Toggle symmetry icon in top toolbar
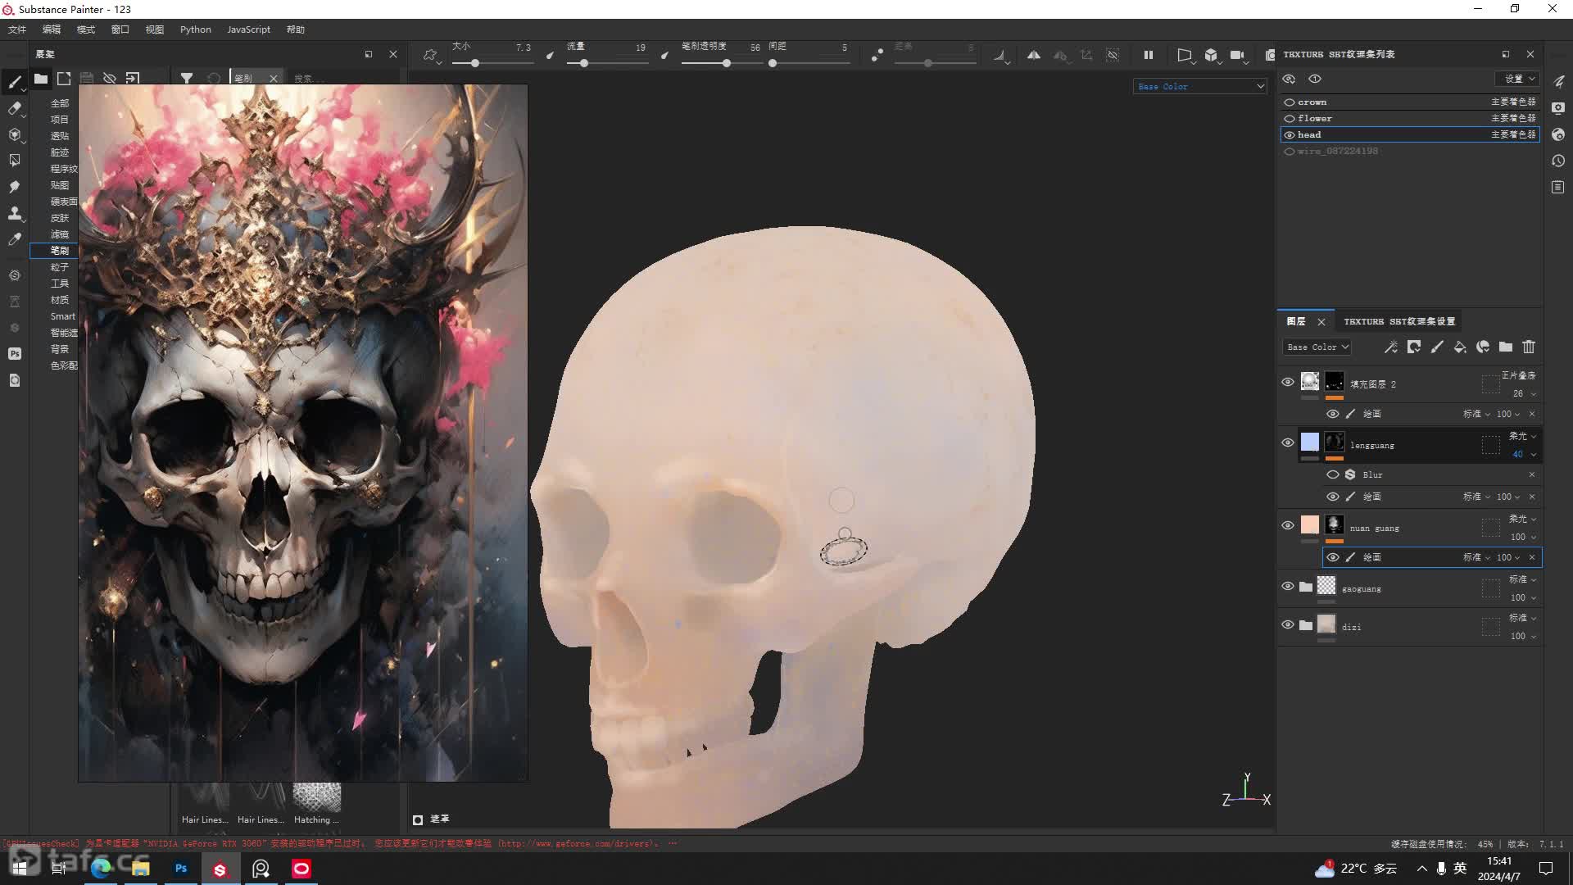This screenshot has height=885, width=1573. point(1034,55)
